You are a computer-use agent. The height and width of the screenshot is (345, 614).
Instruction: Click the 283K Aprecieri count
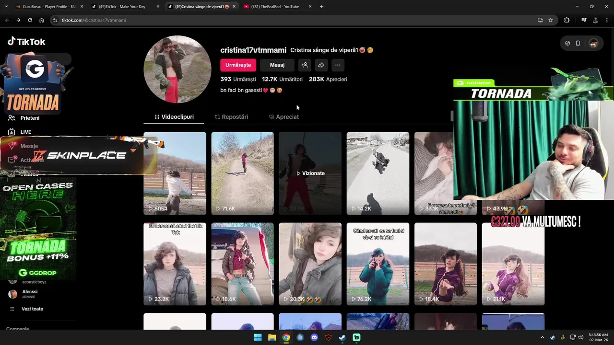[x=328, y=80]
